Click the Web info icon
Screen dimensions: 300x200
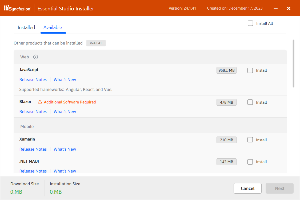coord(36,57)
